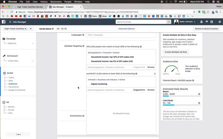This screenshot has height=139, width=223.
Task: Click the audience size gauge
Action: pos(171,69)
